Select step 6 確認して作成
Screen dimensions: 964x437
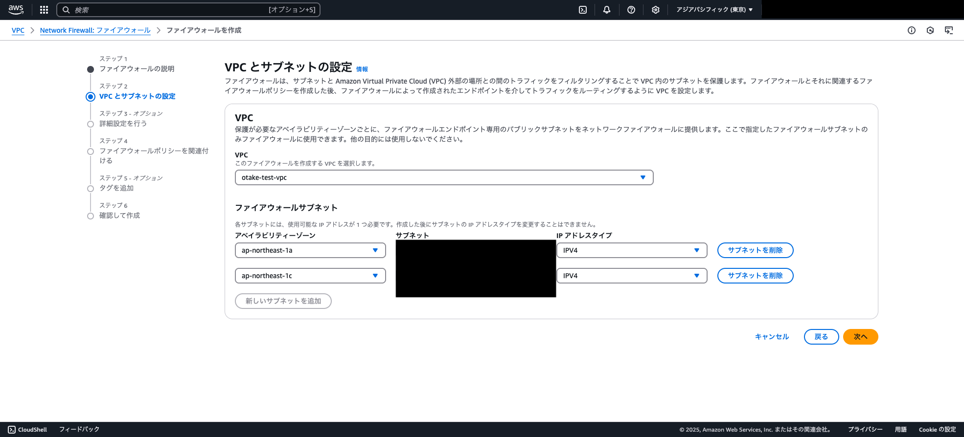pos(120,216)
